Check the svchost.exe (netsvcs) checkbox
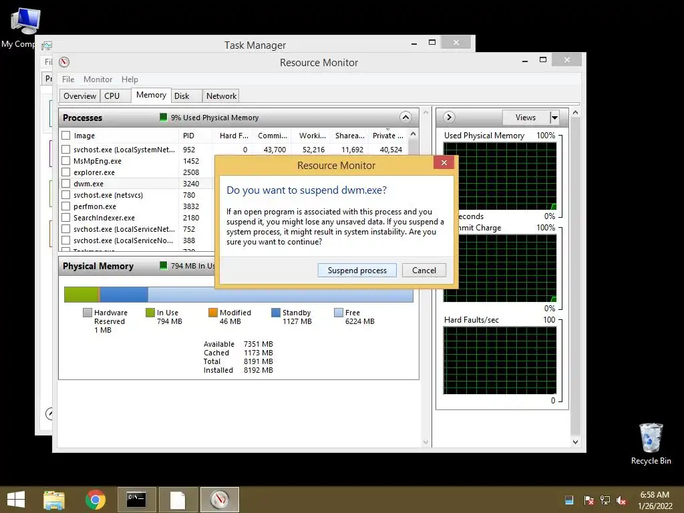The height and width of the screenshot is (513, 684). click(66, 194)
